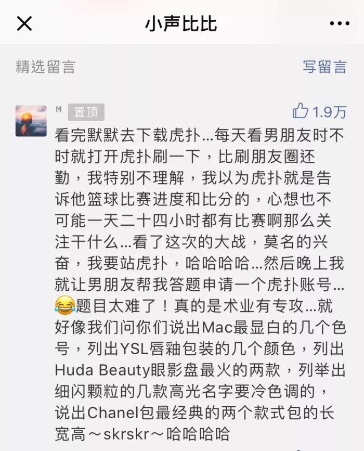Open the three-dot more options menu
This screenshot has height=451, width=364.
click(x=339, y=23)
